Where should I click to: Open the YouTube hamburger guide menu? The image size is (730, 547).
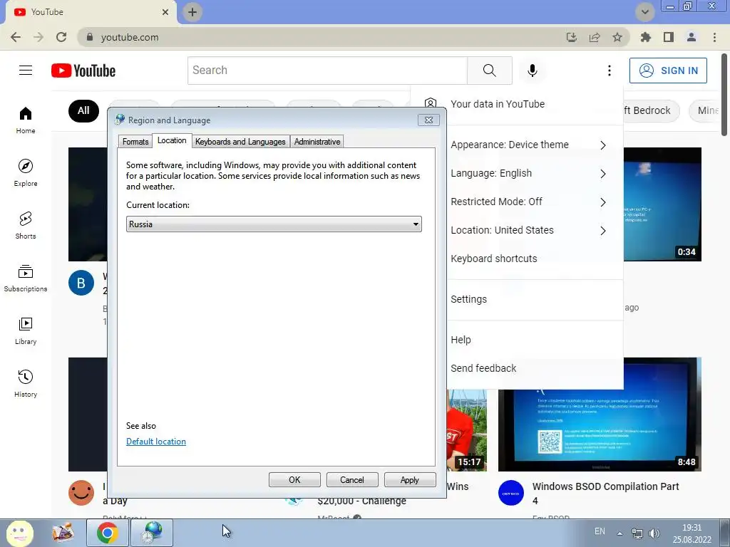pos(26,71)
